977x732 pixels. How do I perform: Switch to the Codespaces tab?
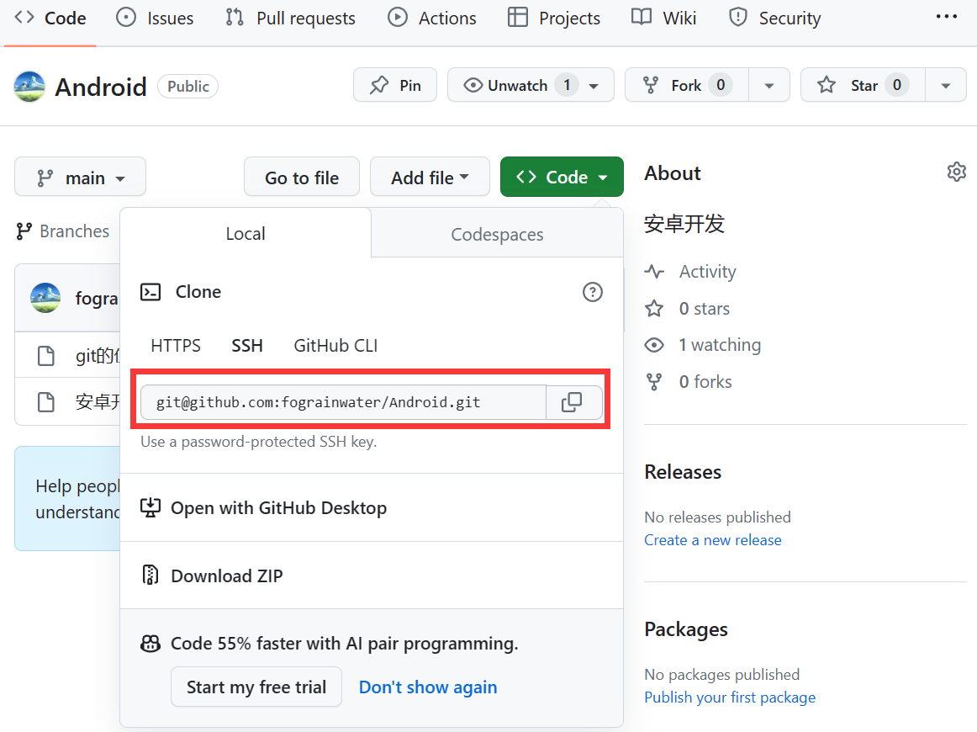(x=497, y=234)
